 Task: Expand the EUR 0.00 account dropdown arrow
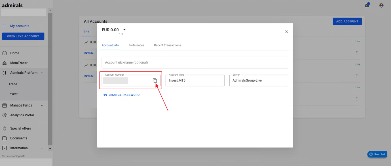click(x=124, y=30)
